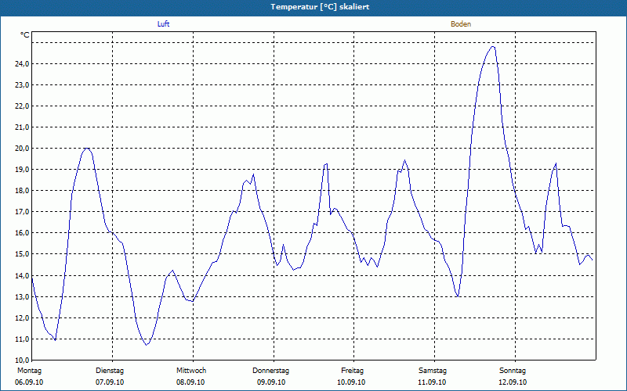Viewport: 627px width, 391px height.
Task: Click the date 12.09.10
Action: tap(513, 382)
